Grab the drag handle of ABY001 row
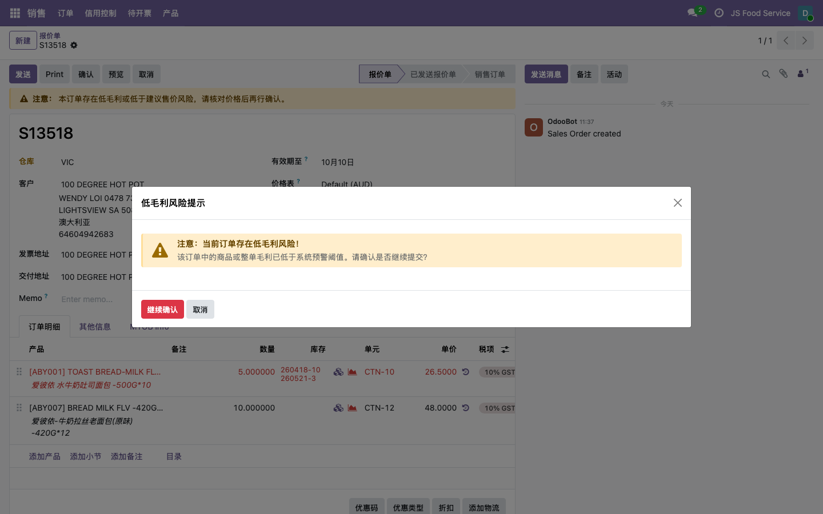The width and height of the screenshot is (823, 514). coord(19,372)
